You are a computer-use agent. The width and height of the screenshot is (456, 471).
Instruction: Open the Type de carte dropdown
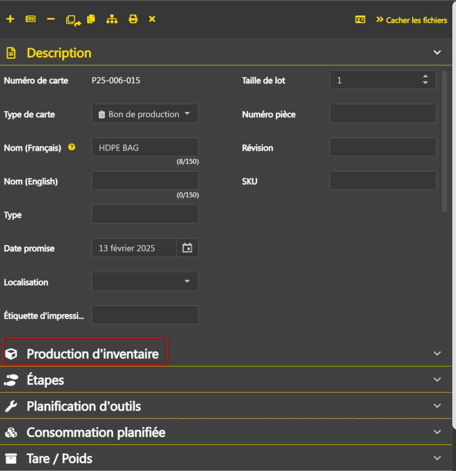pos(145,114)
